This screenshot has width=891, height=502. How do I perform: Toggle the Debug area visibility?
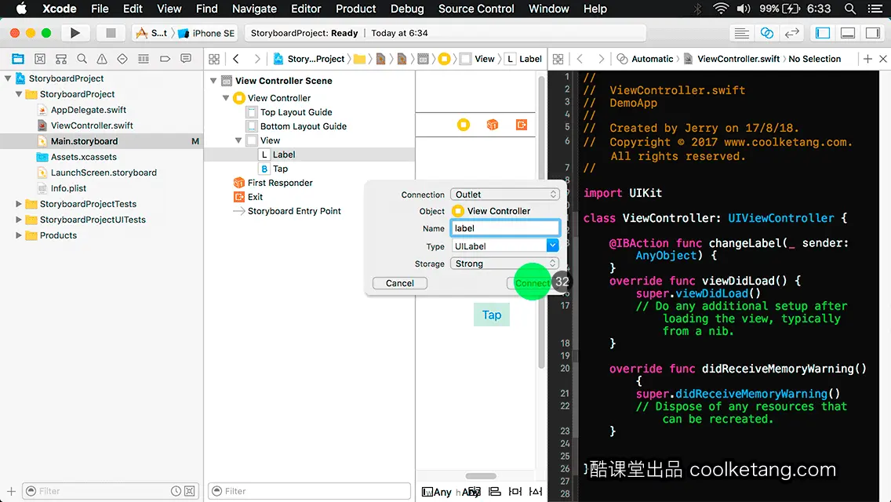tap(848, 33)
